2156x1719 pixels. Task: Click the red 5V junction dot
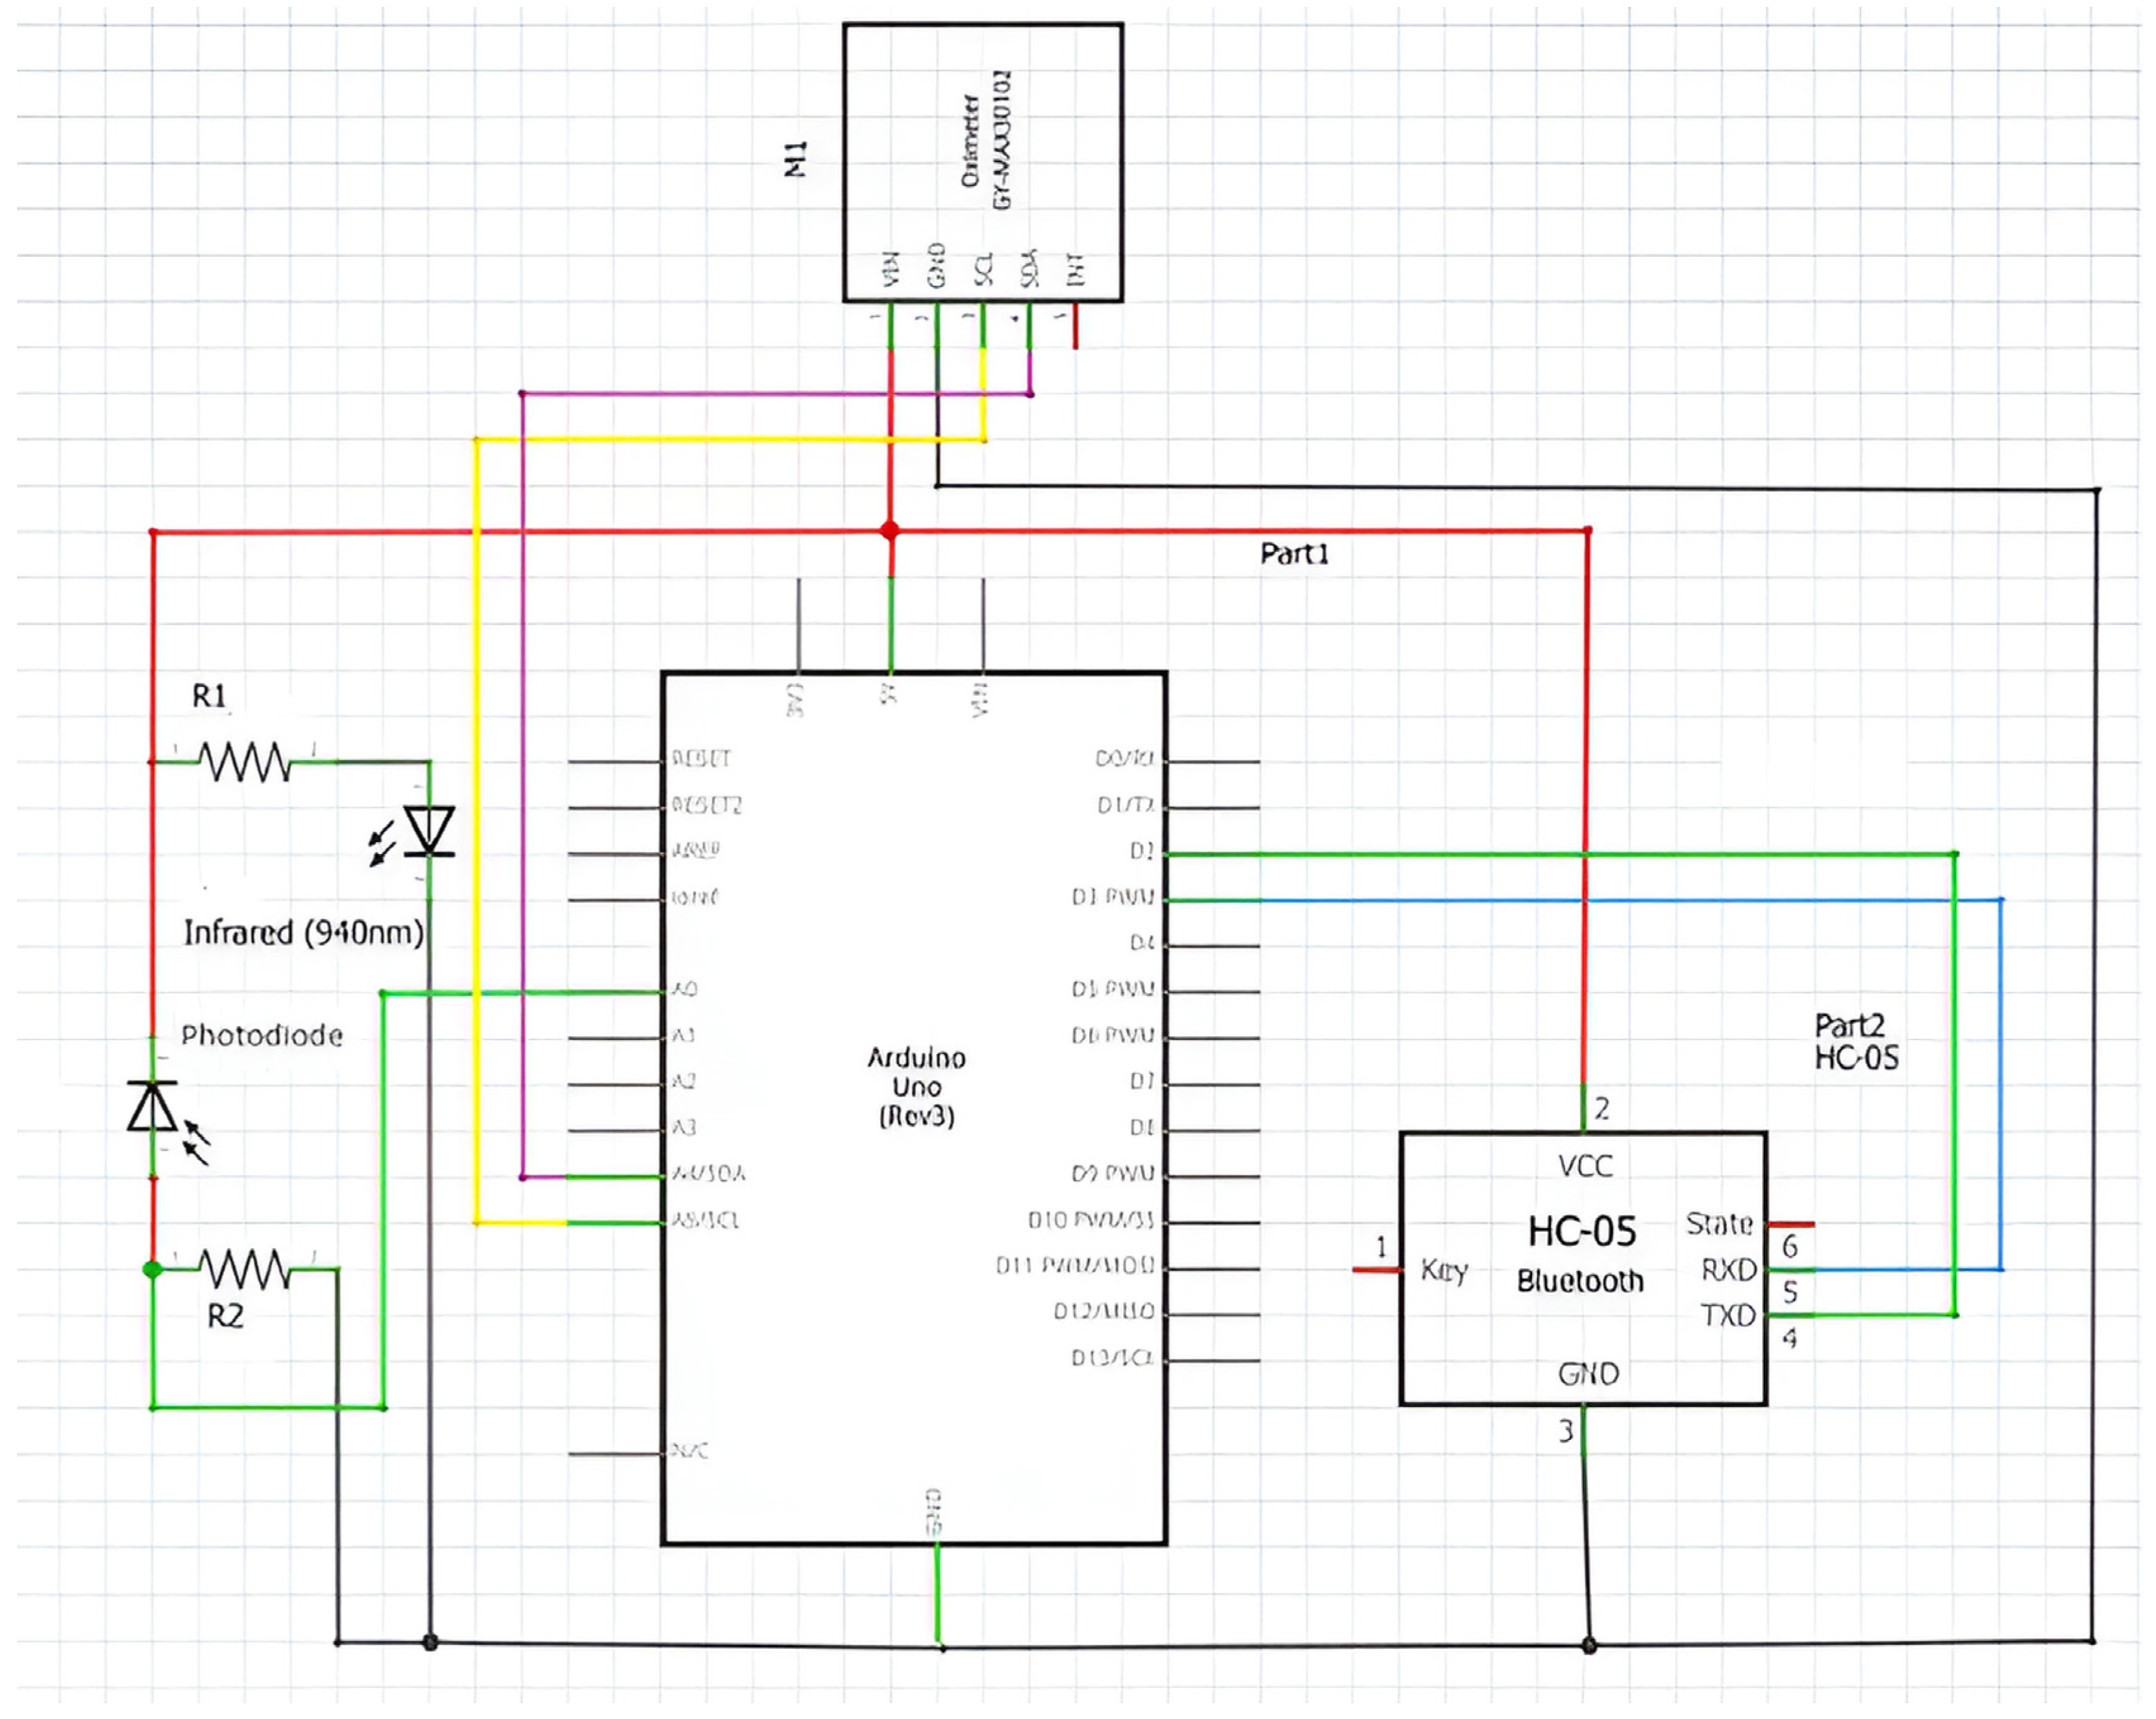pos(890,531)
